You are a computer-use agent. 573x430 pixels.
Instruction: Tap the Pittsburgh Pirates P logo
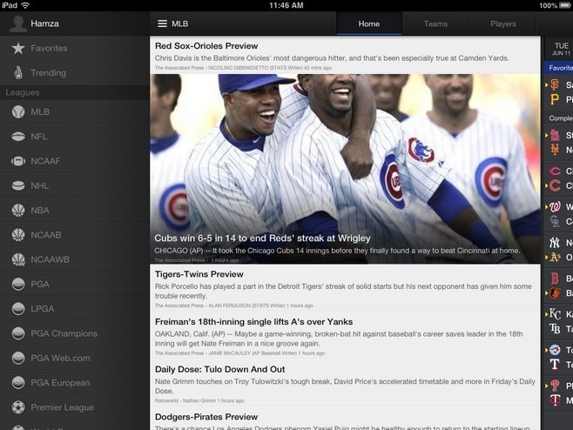[555, 99]
